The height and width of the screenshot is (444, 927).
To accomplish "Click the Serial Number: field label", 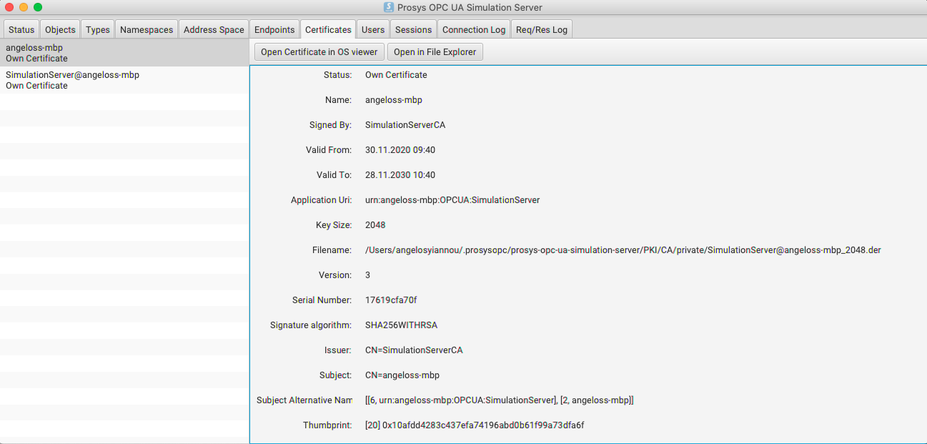I will click(322, 300).
